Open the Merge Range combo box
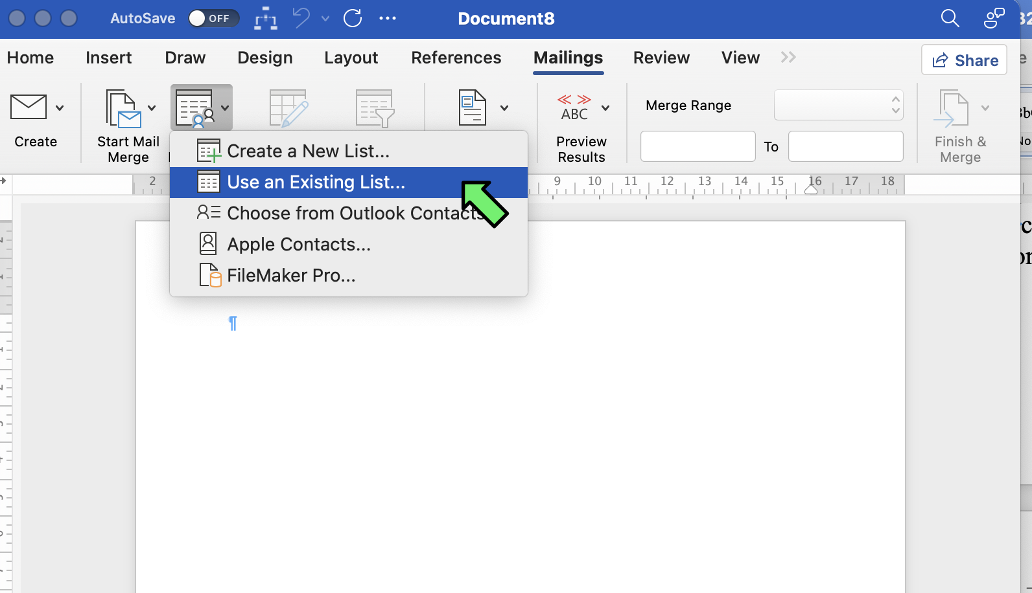The width and height of the screenshot is (1032, 593). [838, 105]
